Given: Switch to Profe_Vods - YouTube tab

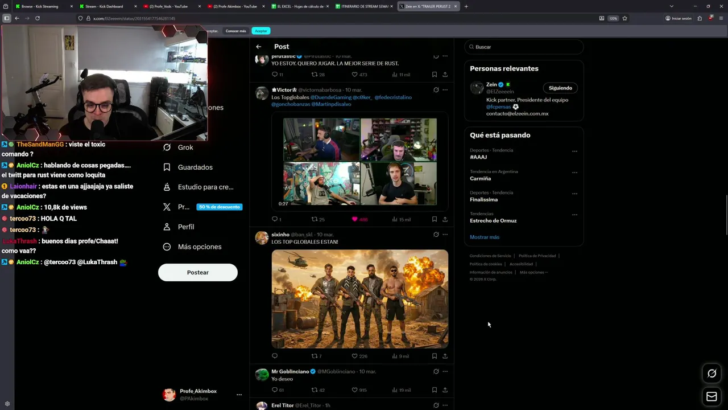Looking at the screenshot, I should [172, 6].
